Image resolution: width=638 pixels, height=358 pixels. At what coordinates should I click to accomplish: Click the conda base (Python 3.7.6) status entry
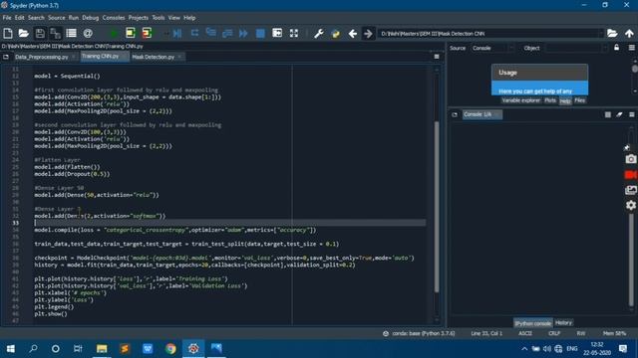[x=419, y=334]
